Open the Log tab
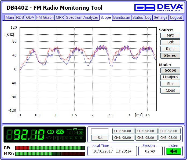 click(x=148, y=18)
